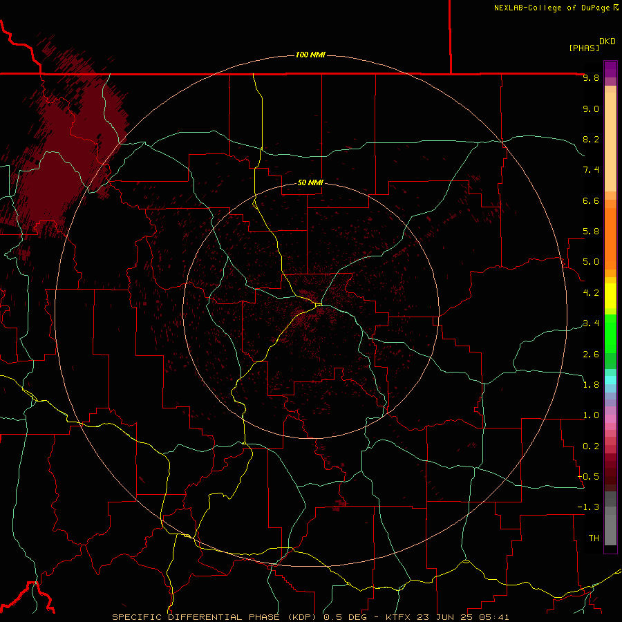Click the 100 NMI range ring label
Image resolution: width=622 pixels, height=622 pixels.
(310, 55)
